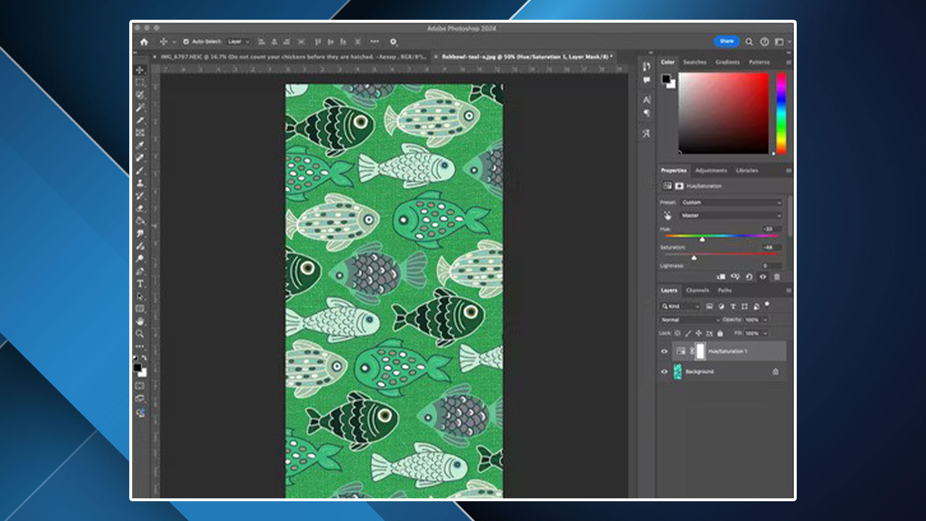This screenshot has width=926, height=521.
Task: Move the Hue slider handle
Action: (x=702, y=239)
